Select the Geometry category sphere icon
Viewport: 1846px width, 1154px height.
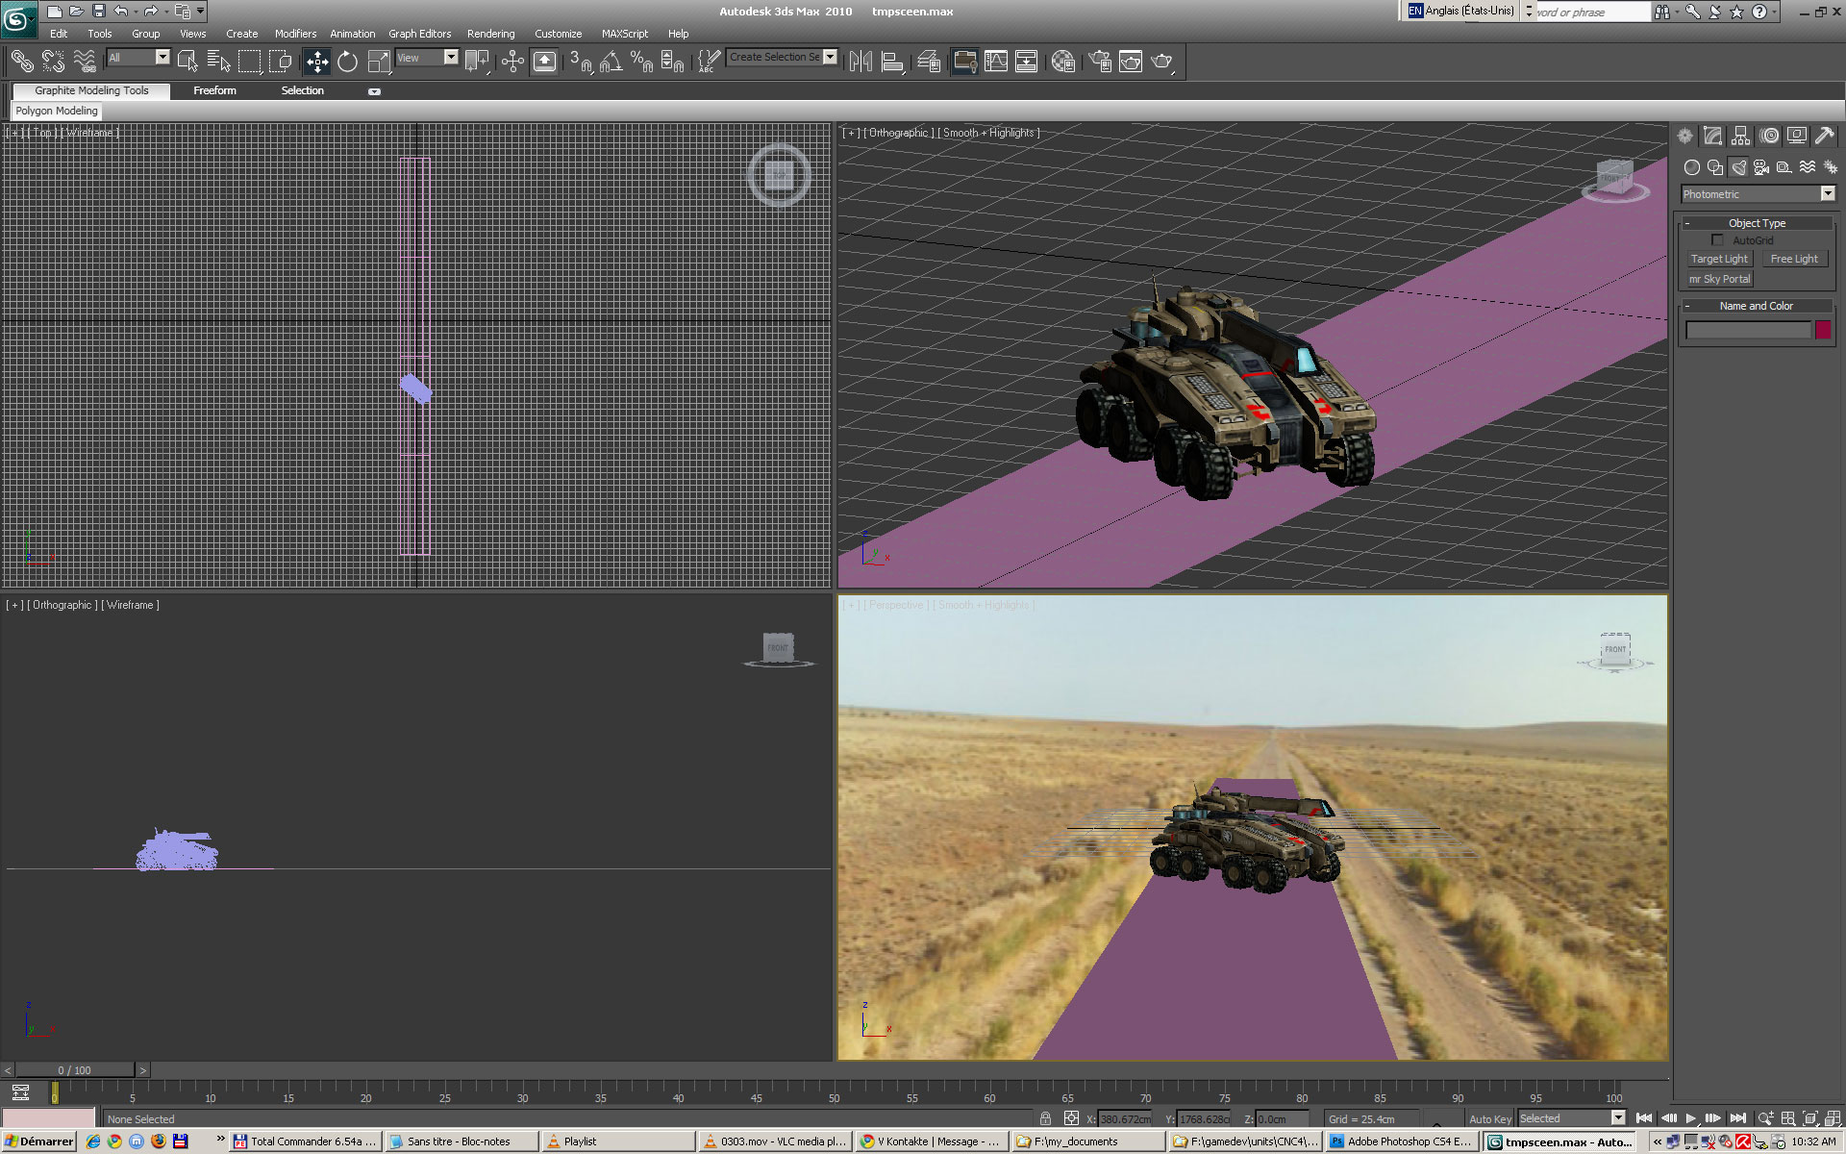point(1692,167)
